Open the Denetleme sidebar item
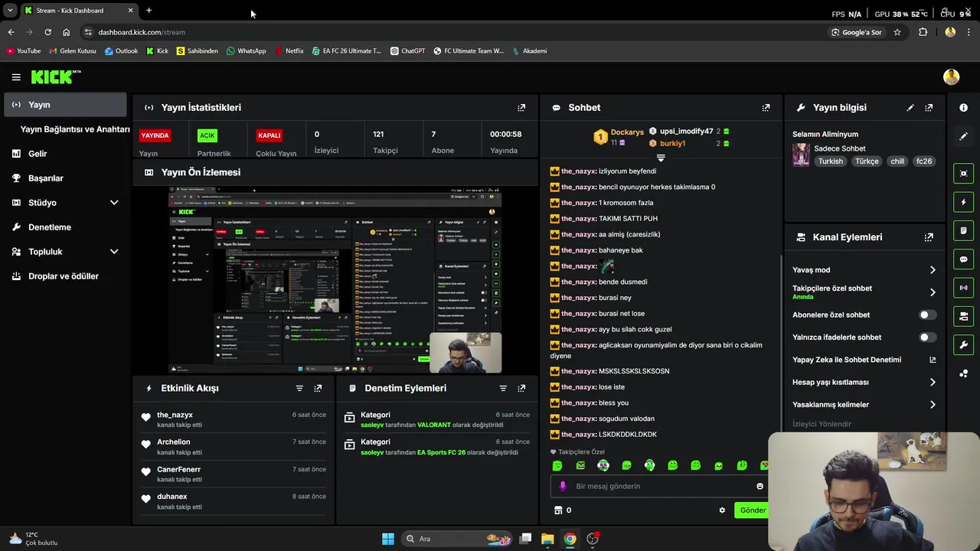Viewport: 980px width, 551px height. click(x=65, y=227)
